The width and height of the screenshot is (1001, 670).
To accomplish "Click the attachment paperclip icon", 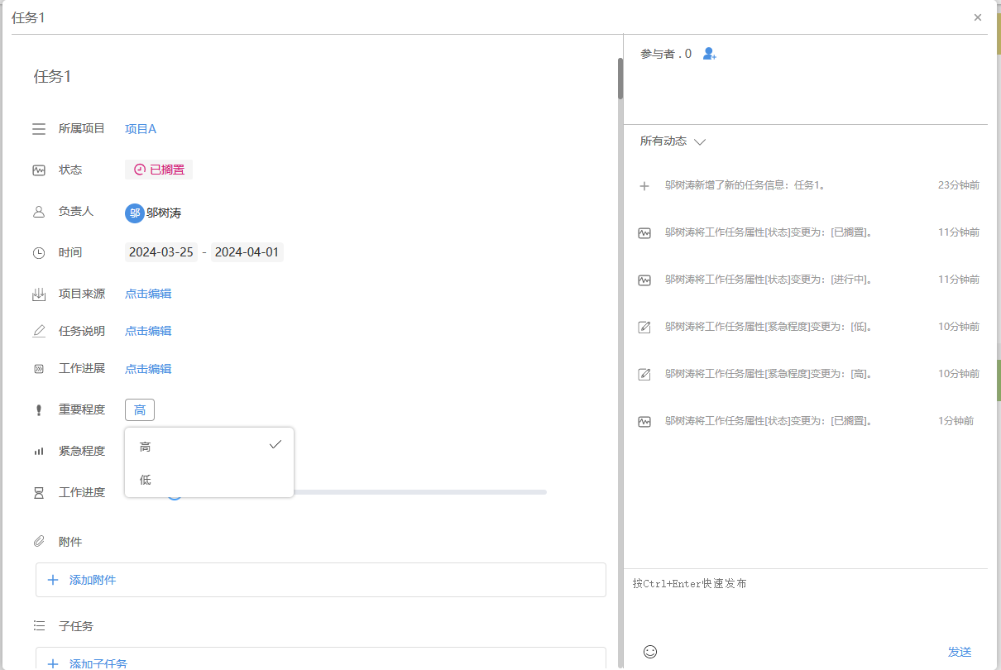I will pyautogui.click(x=39, y=542).
